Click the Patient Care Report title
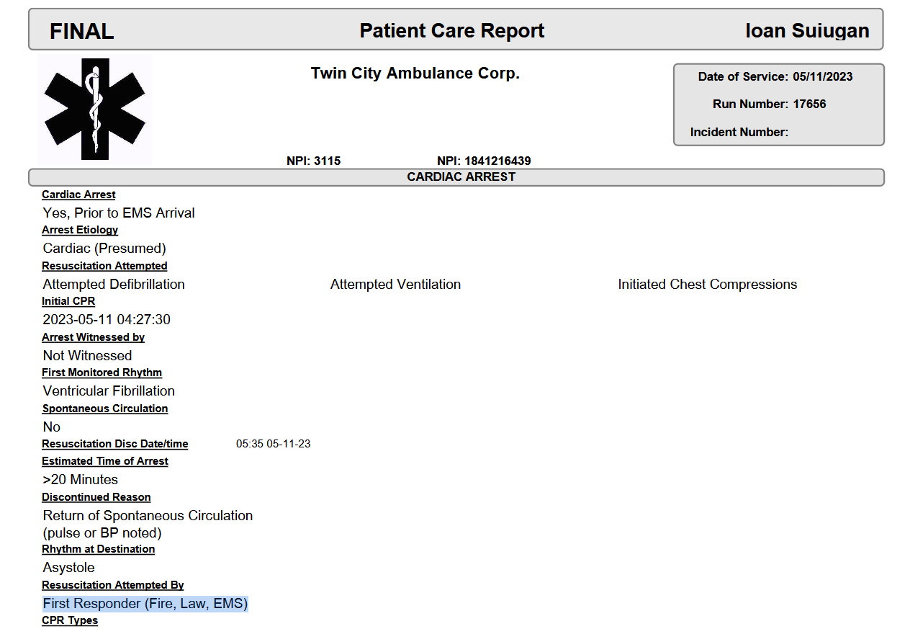 click(x=452, y=30)
